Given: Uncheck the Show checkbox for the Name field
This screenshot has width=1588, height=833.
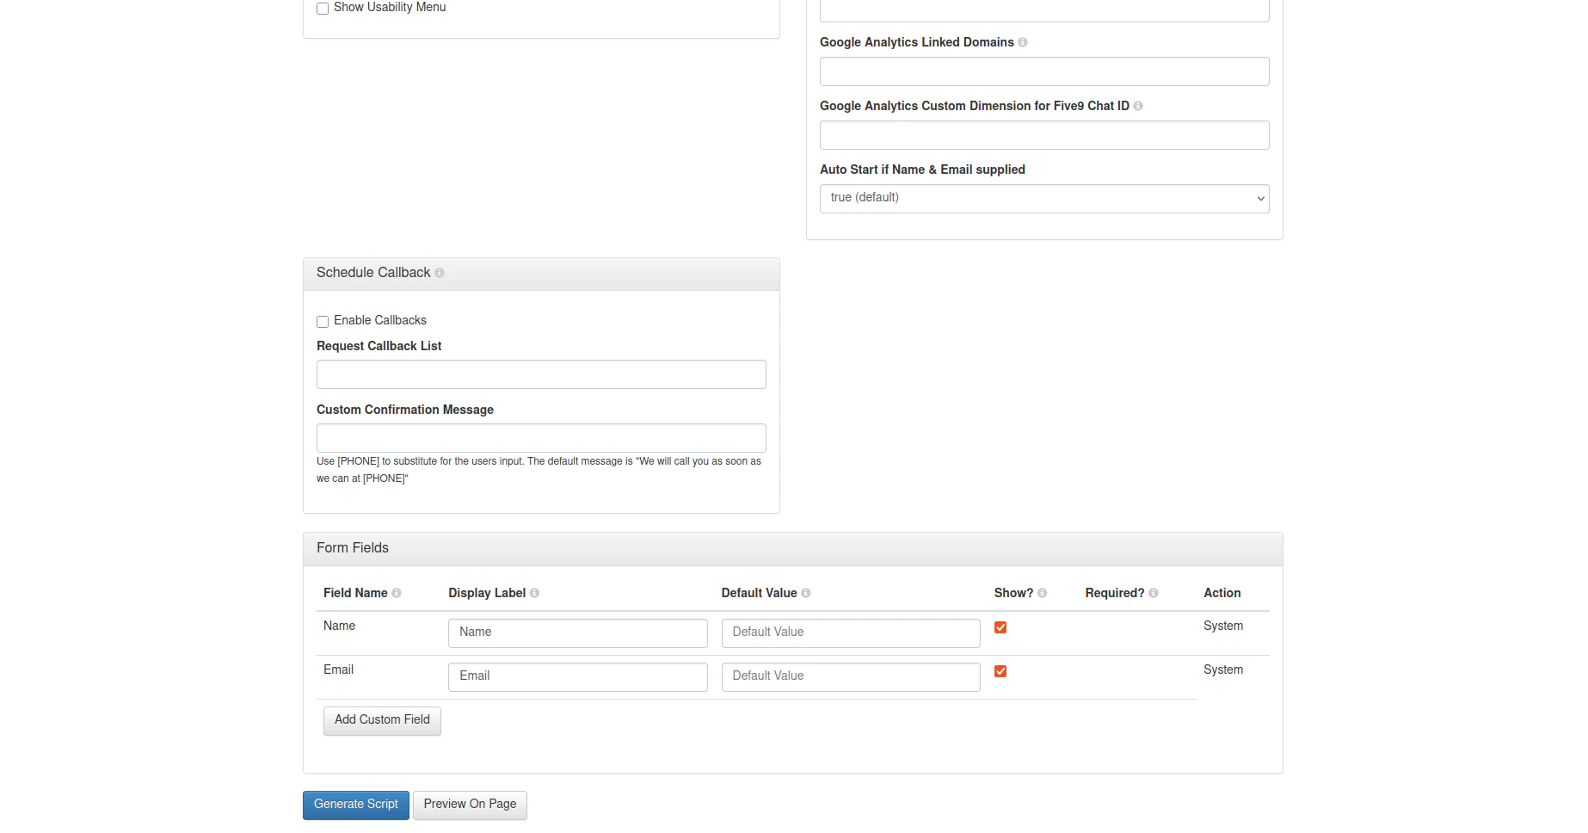Looking at the screenshot, I should tap(1000, 627).
